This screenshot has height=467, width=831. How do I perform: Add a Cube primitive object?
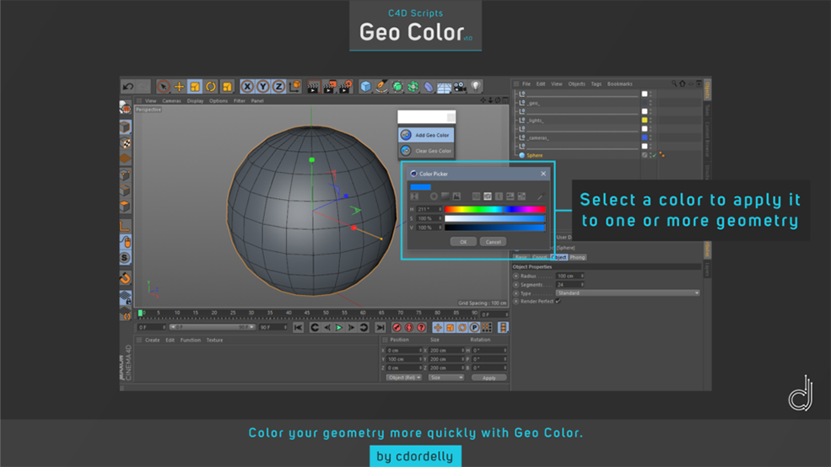365,86
